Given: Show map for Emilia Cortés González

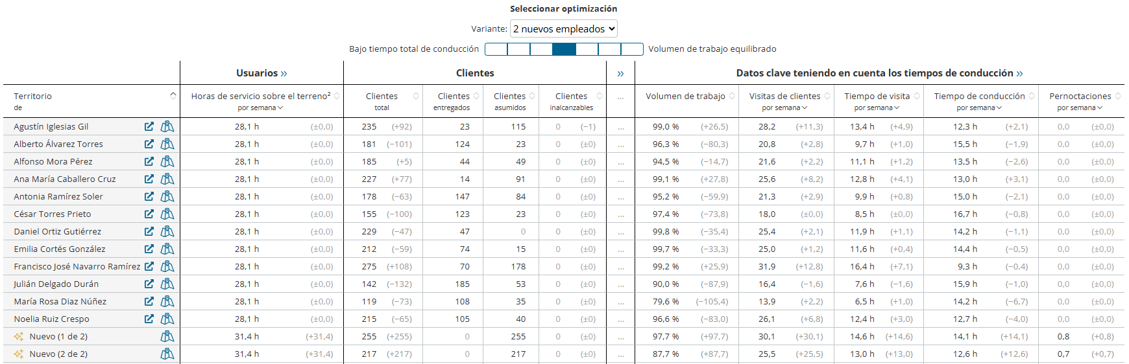Looking at the screenshot, I should coord(167,249).
